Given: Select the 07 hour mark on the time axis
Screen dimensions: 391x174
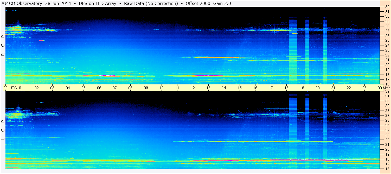Looking at the screenshot, I should pyautogui.click(x=115, y=88).
